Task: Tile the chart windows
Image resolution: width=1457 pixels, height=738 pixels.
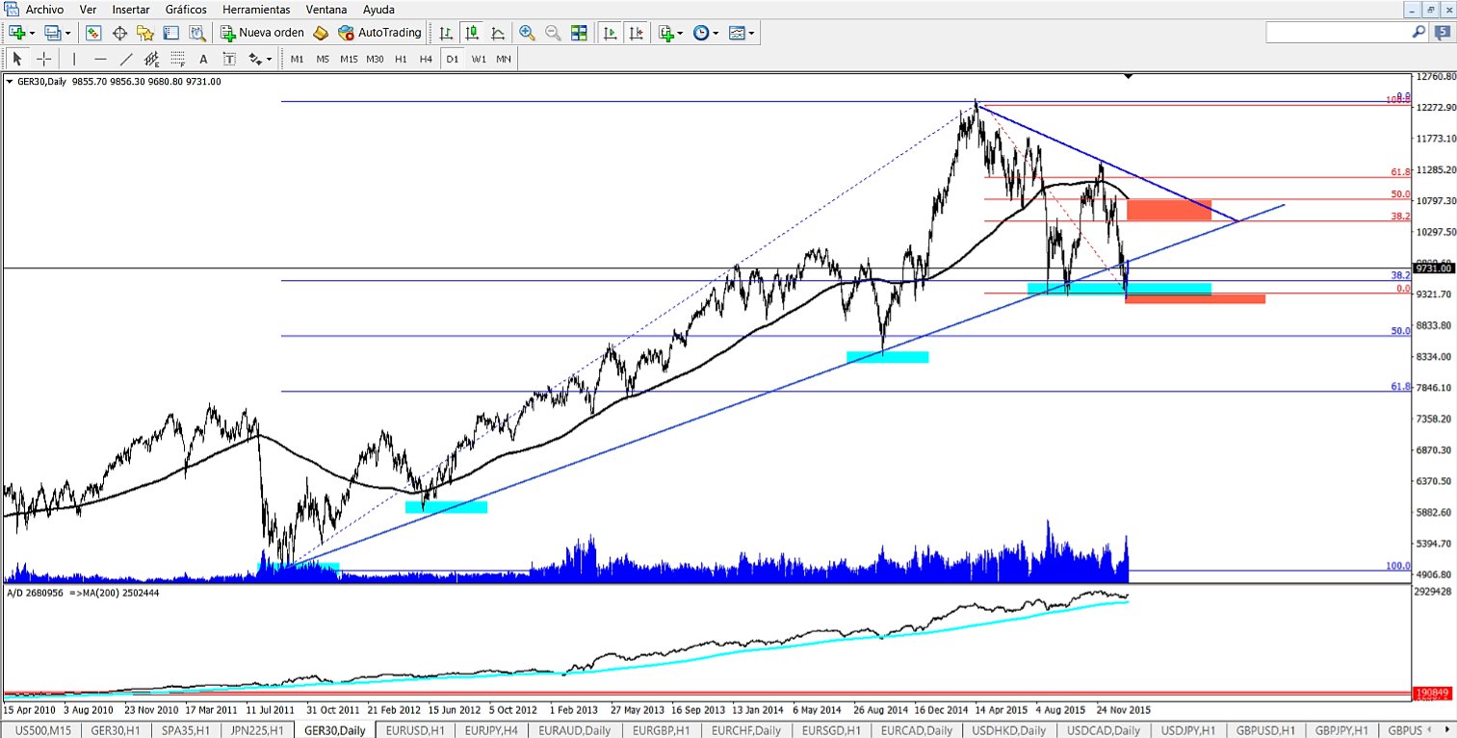Action: click(x=579, y=32)
